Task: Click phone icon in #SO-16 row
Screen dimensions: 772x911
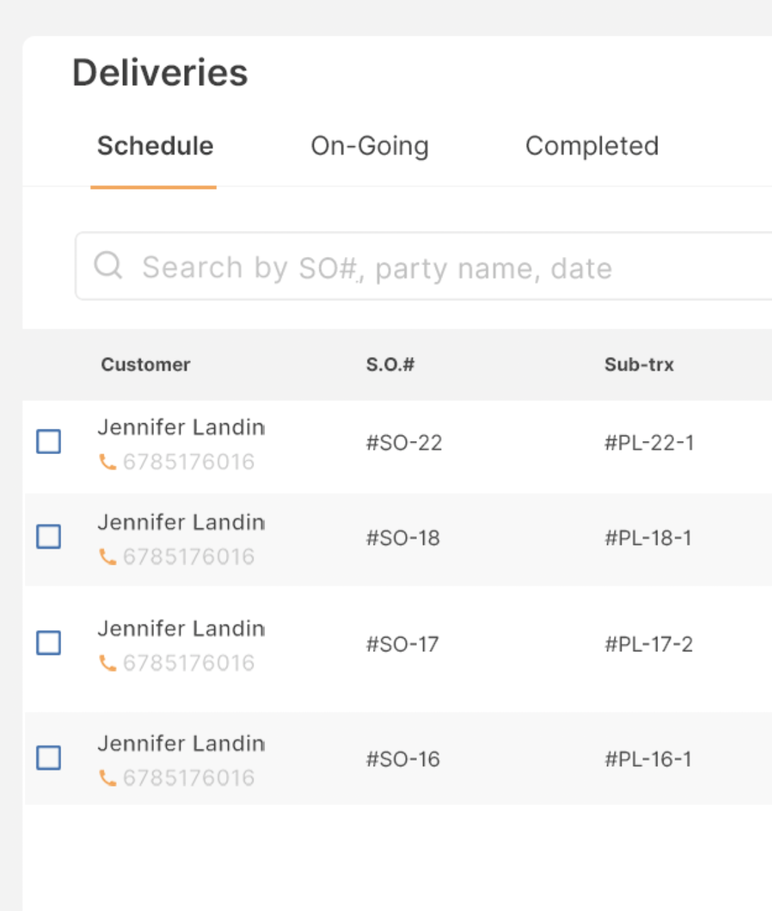Action: click(x=108, y=778)
